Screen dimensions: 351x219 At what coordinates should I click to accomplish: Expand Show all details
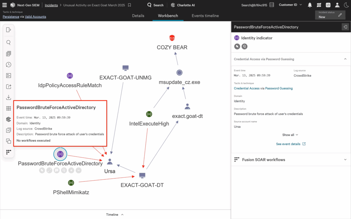coord(290,135)
